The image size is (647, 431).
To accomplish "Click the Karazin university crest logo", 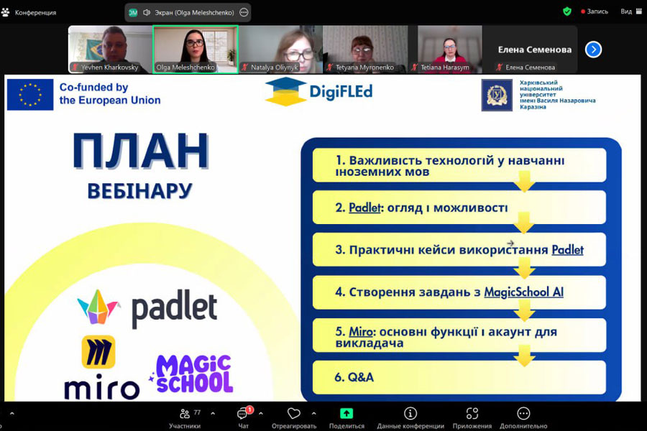I will (x=497, y=96).
